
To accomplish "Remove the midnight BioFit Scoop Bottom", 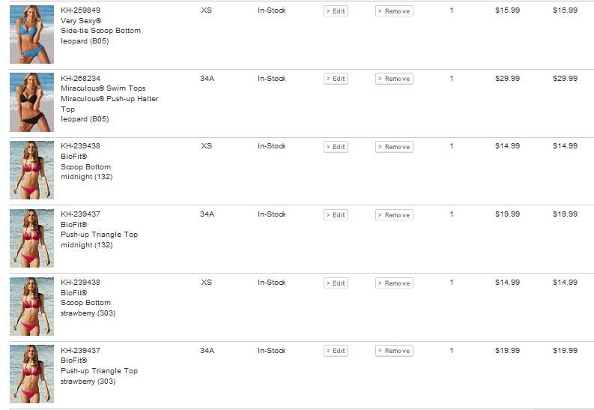I will pyautogui.click(x=394, y=147).
